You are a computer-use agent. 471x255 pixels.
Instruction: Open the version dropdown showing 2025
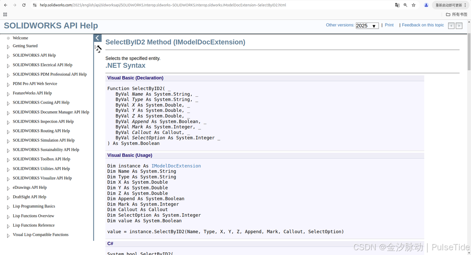367,26
